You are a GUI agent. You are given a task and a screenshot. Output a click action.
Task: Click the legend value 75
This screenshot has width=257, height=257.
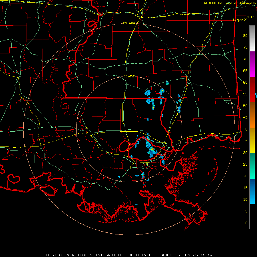(245, 47)
